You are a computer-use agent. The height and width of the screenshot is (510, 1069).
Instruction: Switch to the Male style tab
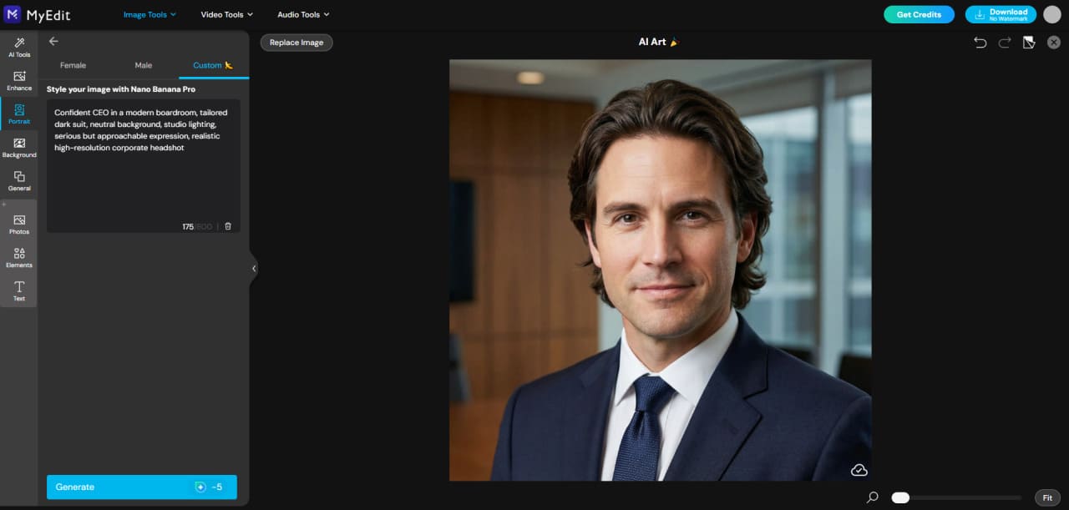click(143, 64)
